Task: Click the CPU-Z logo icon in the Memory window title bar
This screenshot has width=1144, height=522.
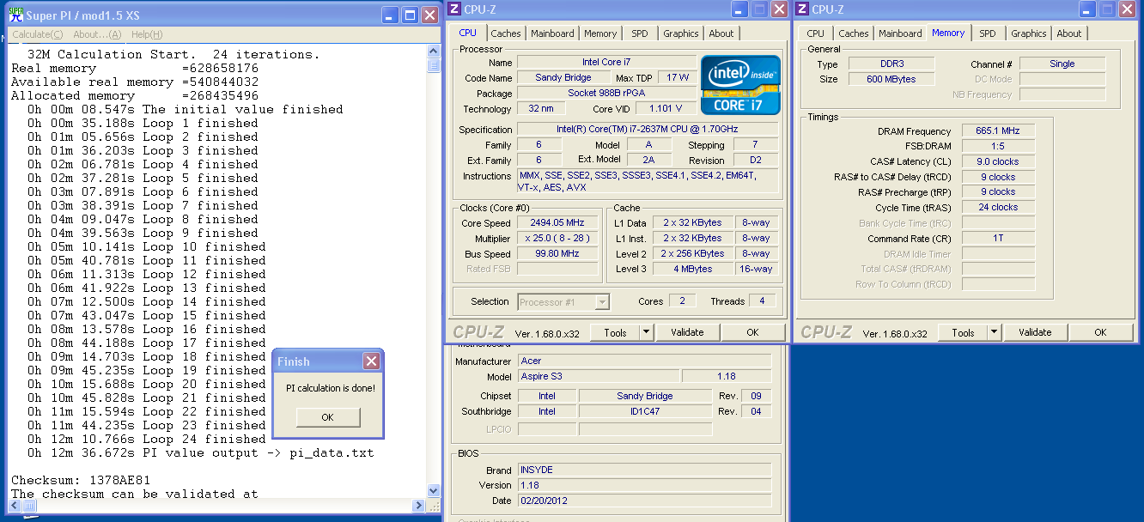Action: [x=802, y=9]
